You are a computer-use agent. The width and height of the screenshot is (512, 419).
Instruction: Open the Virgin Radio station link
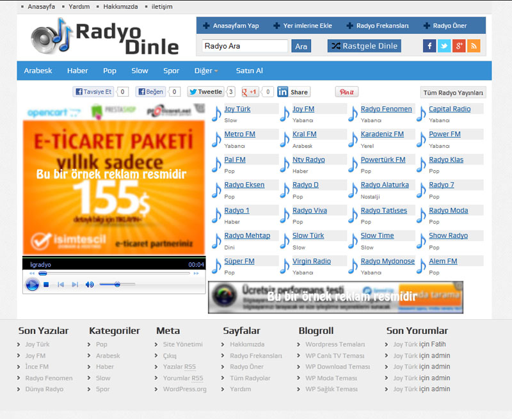pyautogui.click(x=312, y=262)
